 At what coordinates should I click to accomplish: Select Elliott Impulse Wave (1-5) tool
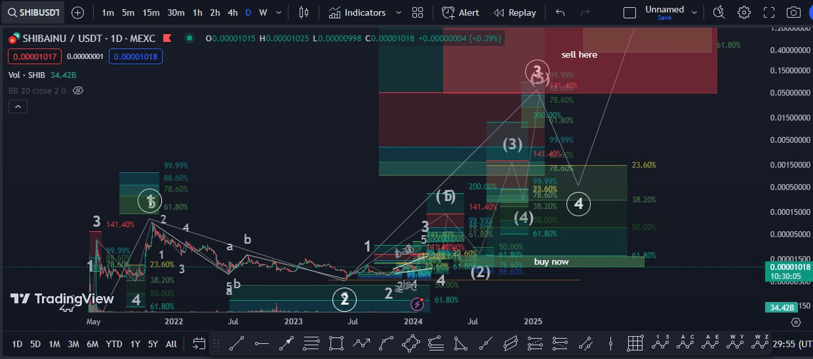(x=660, y=341)
